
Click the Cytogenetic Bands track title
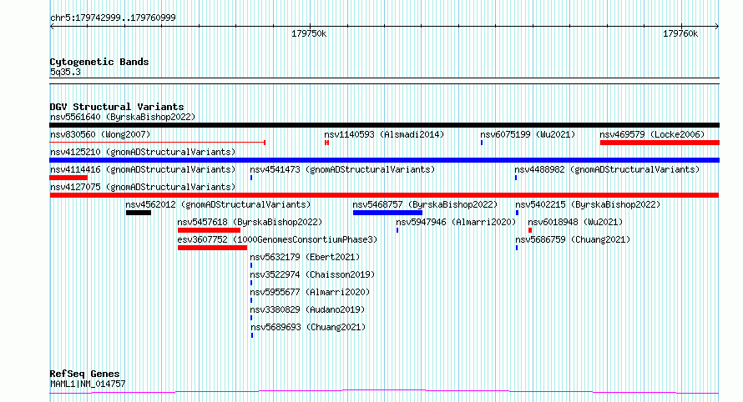click(x=99, y=62)
